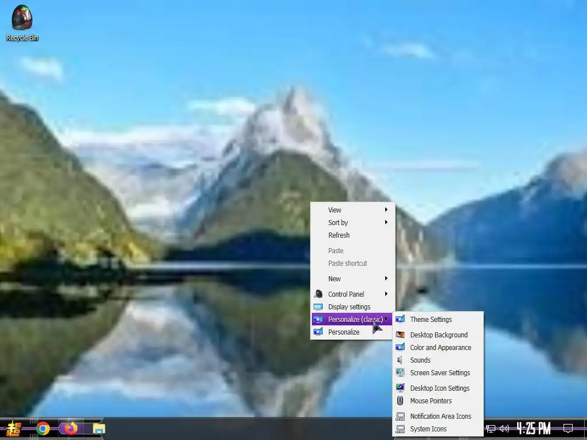Choose the bottom Personalize entry
587x440 pixels.
(353, 332)
